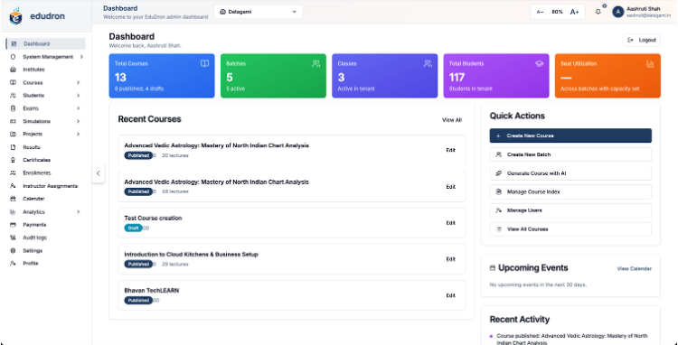Click the System Management icon
The width and height of the screenshot is (678, 345).
coord(13,57)
